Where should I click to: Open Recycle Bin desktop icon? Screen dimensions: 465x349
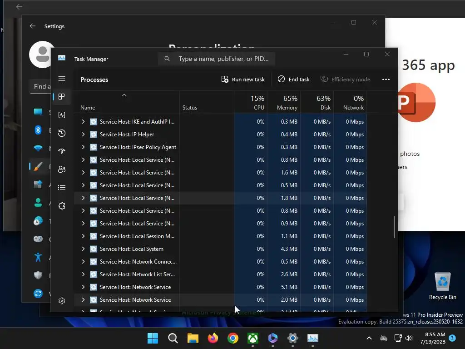442,286
